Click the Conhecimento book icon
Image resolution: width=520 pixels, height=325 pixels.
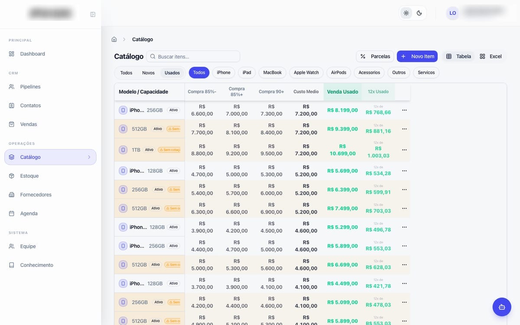point(12,265)
